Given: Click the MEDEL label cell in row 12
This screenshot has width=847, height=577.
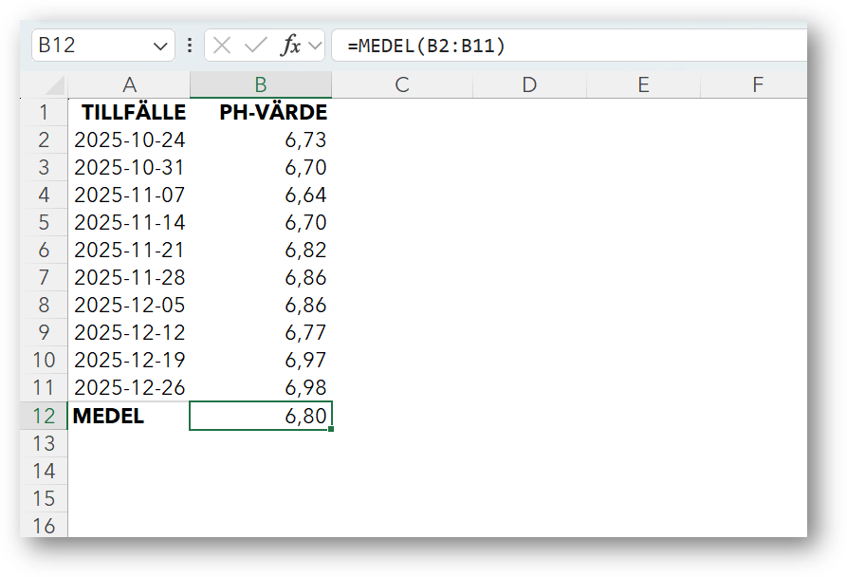Looking at the screenshot, I should click(129, 416).
